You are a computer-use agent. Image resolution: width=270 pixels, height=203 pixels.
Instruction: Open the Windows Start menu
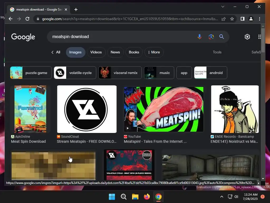[x=112, y=197]
